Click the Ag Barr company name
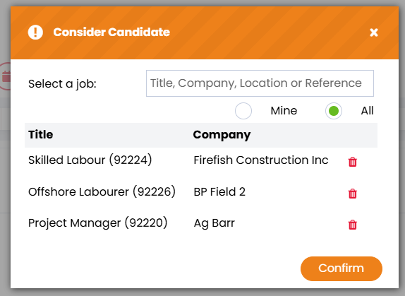Screen dimensions: 405x296 (214, 223)
